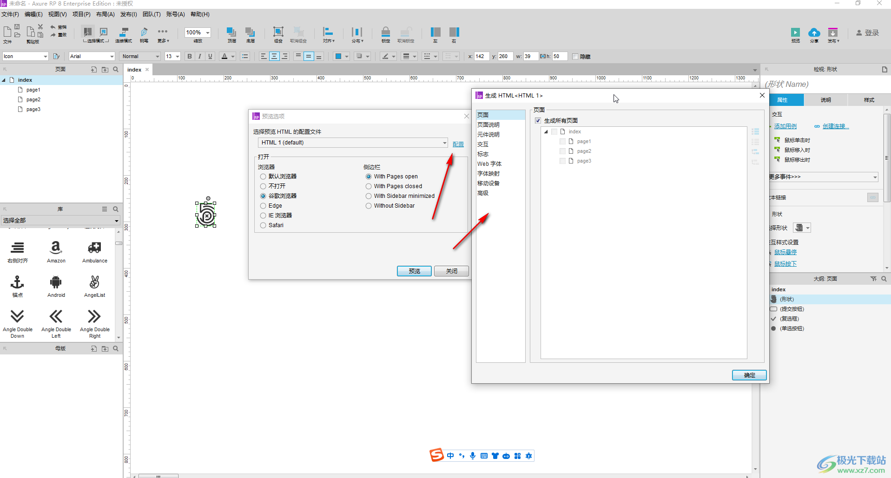This screenshot has height=478, width=891.
Task: Open the library selector (选择全部) dropdown
Action: 60,221
